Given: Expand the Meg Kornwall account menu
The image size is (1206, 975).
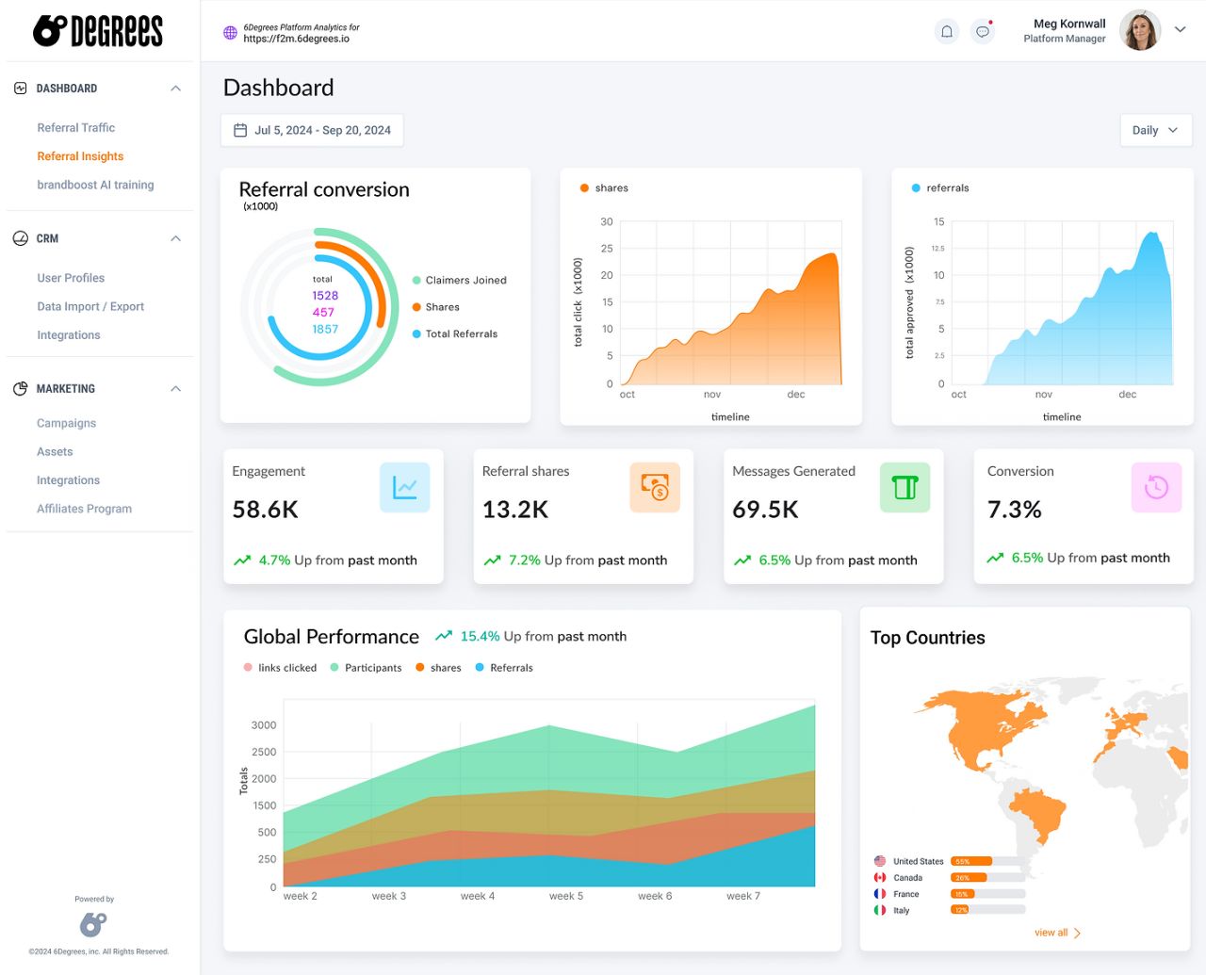Looking at the screenshot, I should point(1181,30).
